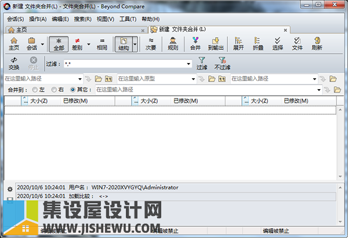Click the log panel gear settings icon

(10, 189)
